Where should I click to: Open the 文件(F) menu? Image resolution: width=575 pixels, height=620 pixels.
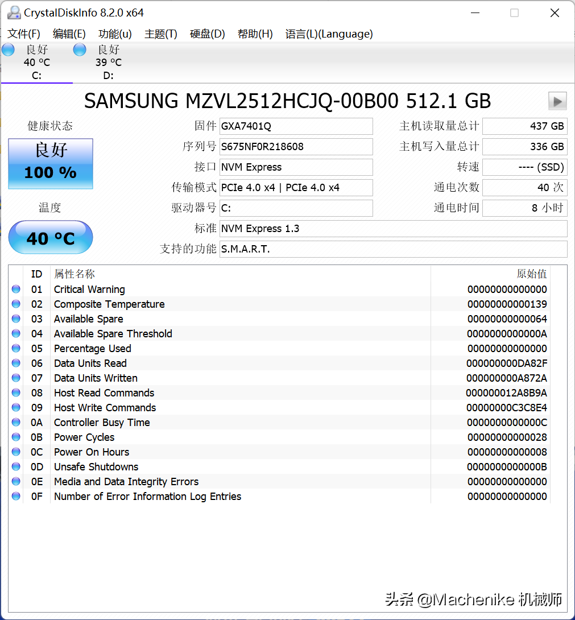coord(24,34)
